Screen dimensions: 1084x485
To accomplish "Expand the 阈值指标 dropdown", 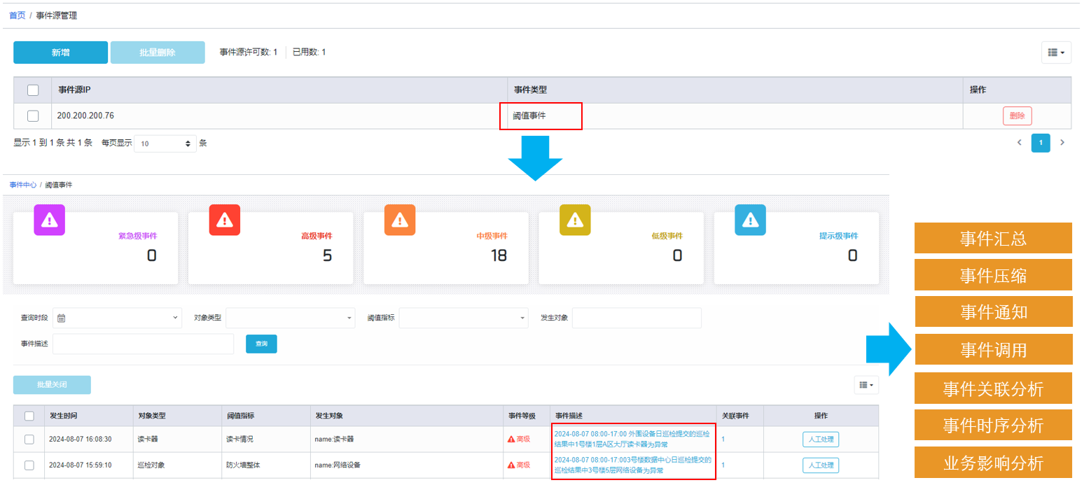I will [464, 318].
